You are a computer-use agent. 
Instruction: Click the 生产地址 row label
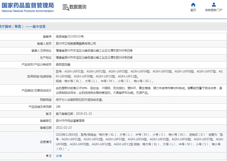pos(46,58)
